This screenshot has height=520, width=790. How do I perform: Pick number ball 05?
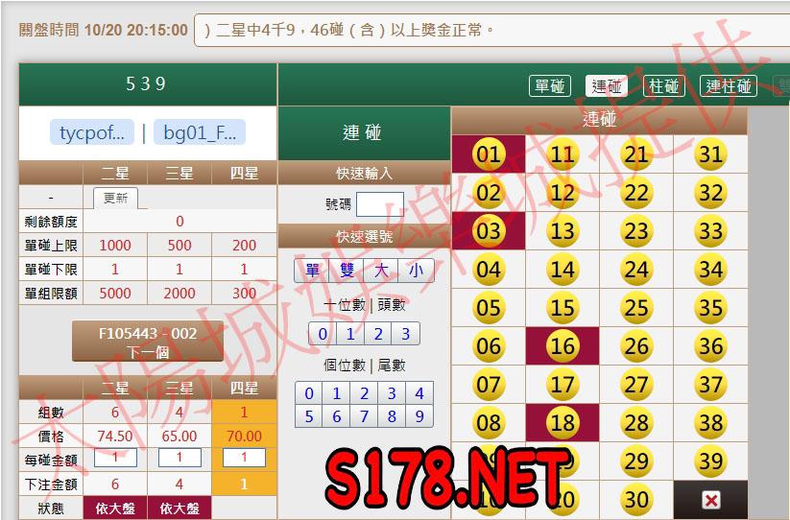[x=489, y=308]
